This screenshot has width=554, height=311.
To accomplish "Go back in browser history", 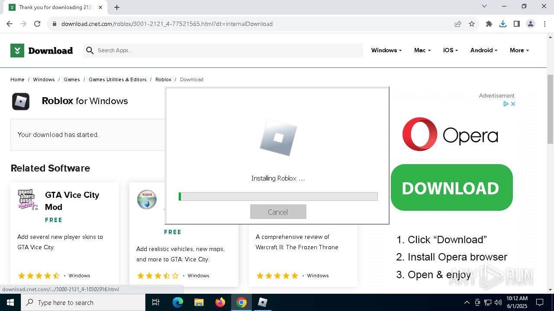I will tap(10, 24).
